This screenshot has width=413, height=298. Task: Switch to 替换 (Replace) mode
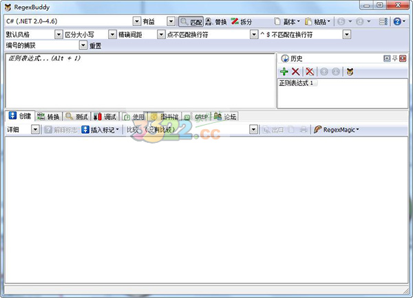(216, 21)
